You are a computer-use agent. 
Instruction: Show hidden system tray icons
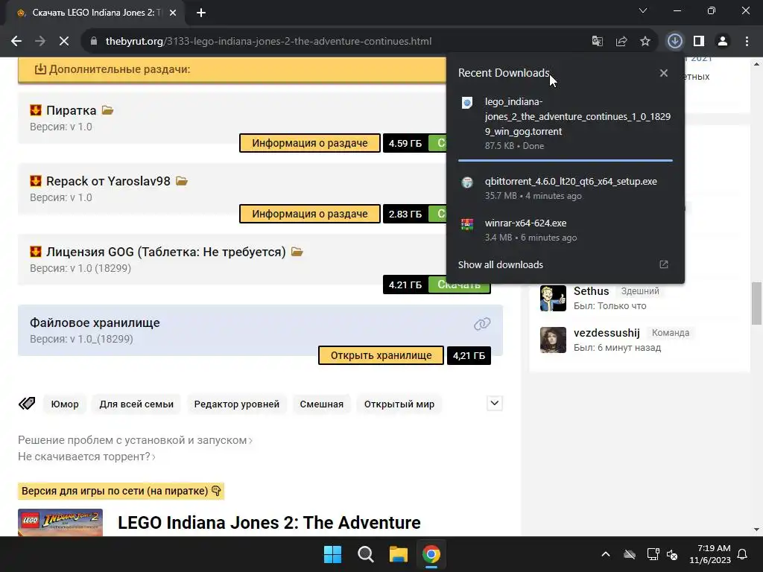click(606, 554)
